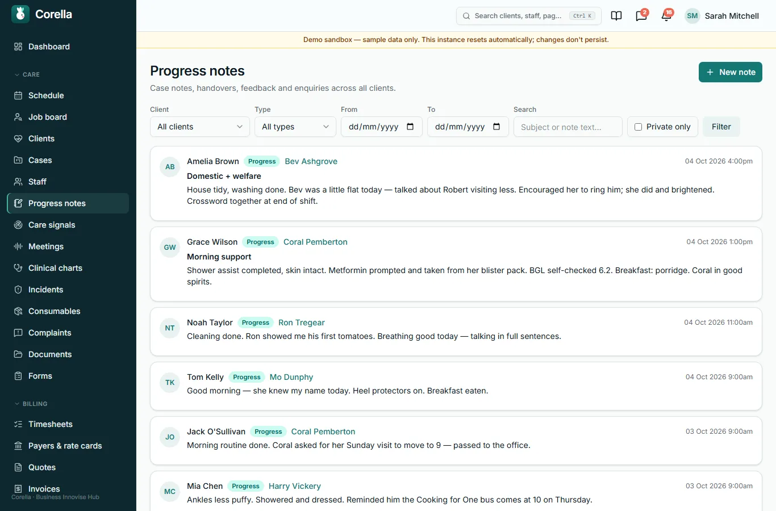
Task: Click the Consumables box icon
Action: click(x=18, y=311)
